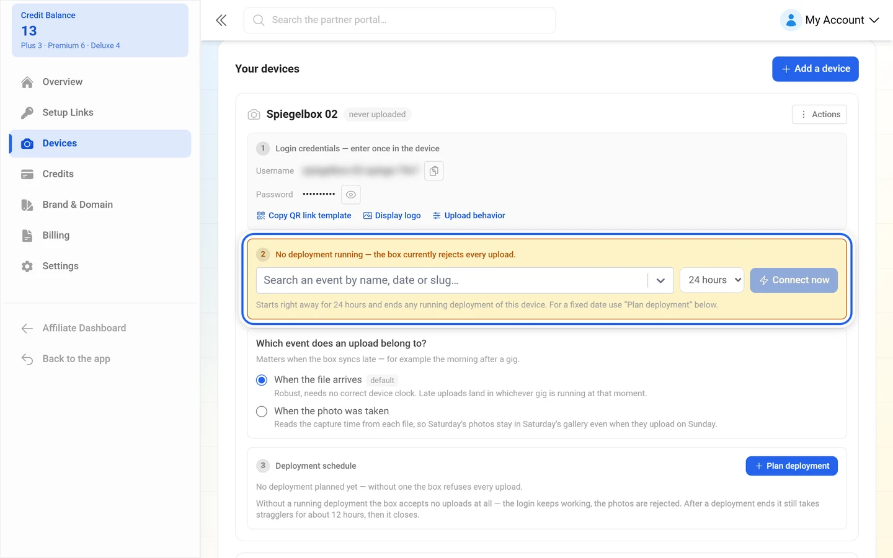Click the Brand & Domain icon
This screenshot has width=893, height=558.
click(27, 205)
